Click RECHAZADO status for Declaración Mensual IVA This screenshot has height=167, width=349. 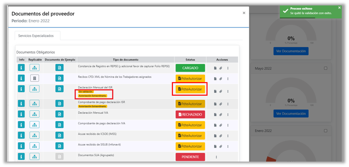pyautogui.click(x=190, y=114)
